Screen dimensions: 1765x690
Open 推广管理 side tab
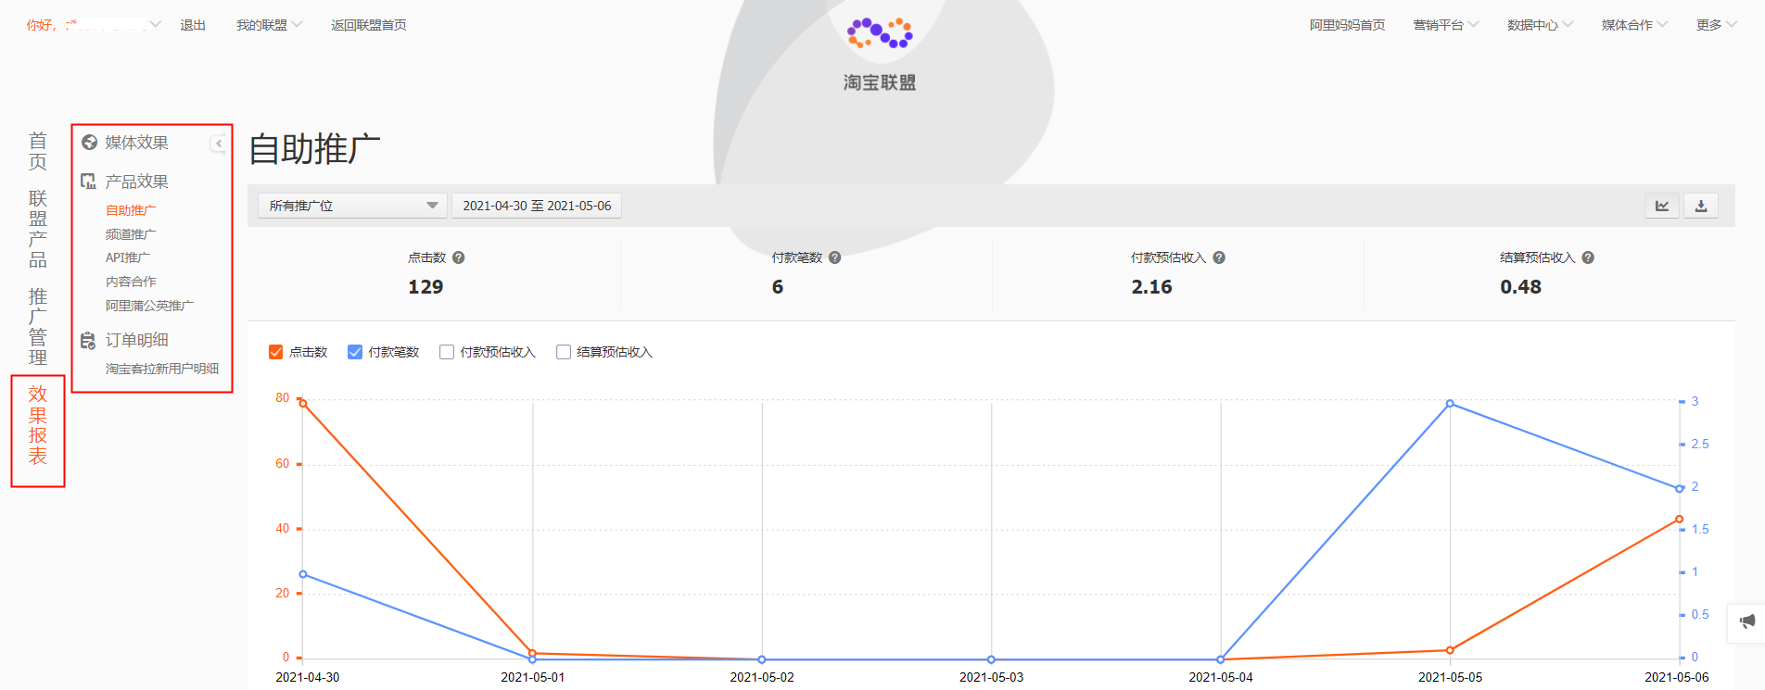click(x=38, y=327)
